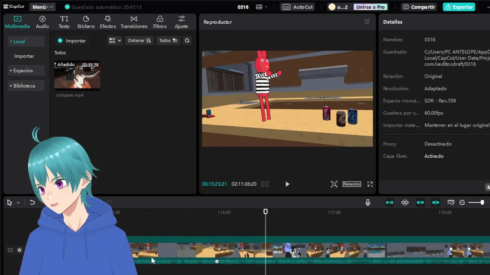
Task: Open the Stickers tab
Action: tap(86, 22)
